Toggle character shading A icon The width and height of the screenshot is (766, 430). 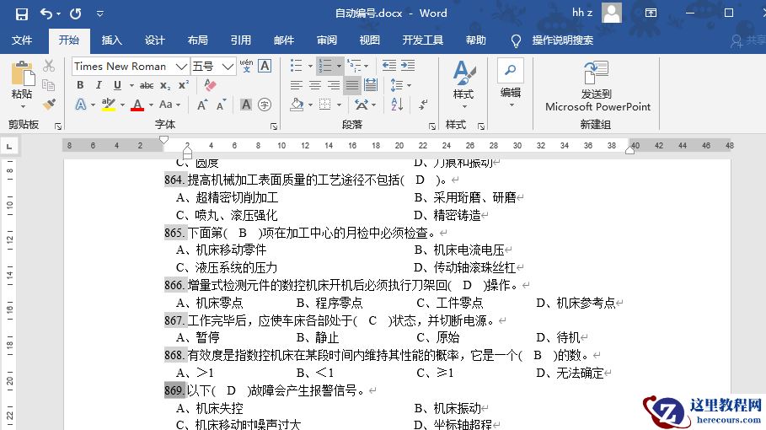coord(246,105)
